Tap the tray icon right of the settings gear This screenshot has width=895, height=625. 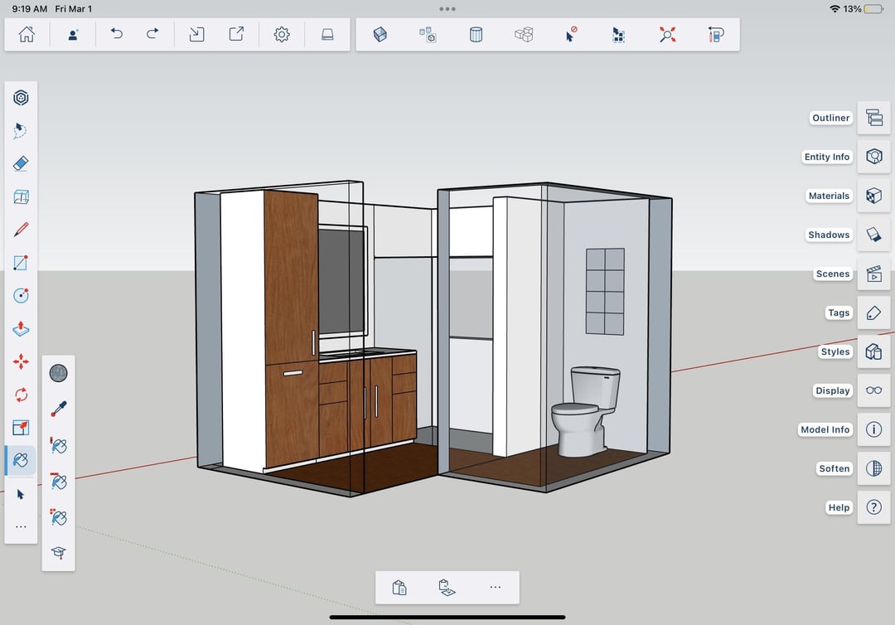click(x=327, y=34)
